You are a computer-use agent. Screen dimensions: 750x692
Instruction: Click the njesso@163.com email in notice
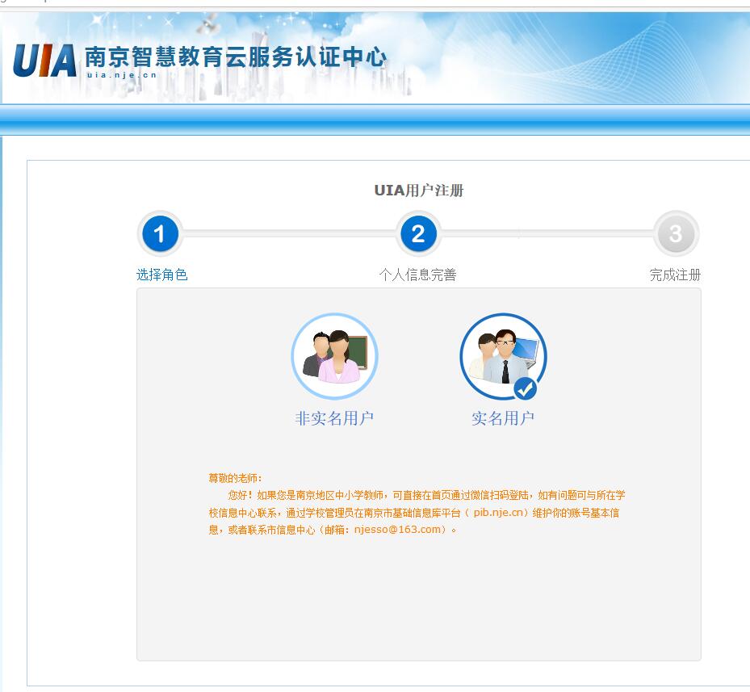397,529
